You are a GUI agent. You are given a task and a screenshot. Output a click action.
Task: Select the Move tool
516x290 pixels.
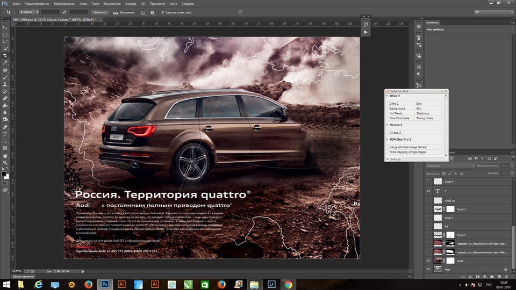(x=5, y=27)
